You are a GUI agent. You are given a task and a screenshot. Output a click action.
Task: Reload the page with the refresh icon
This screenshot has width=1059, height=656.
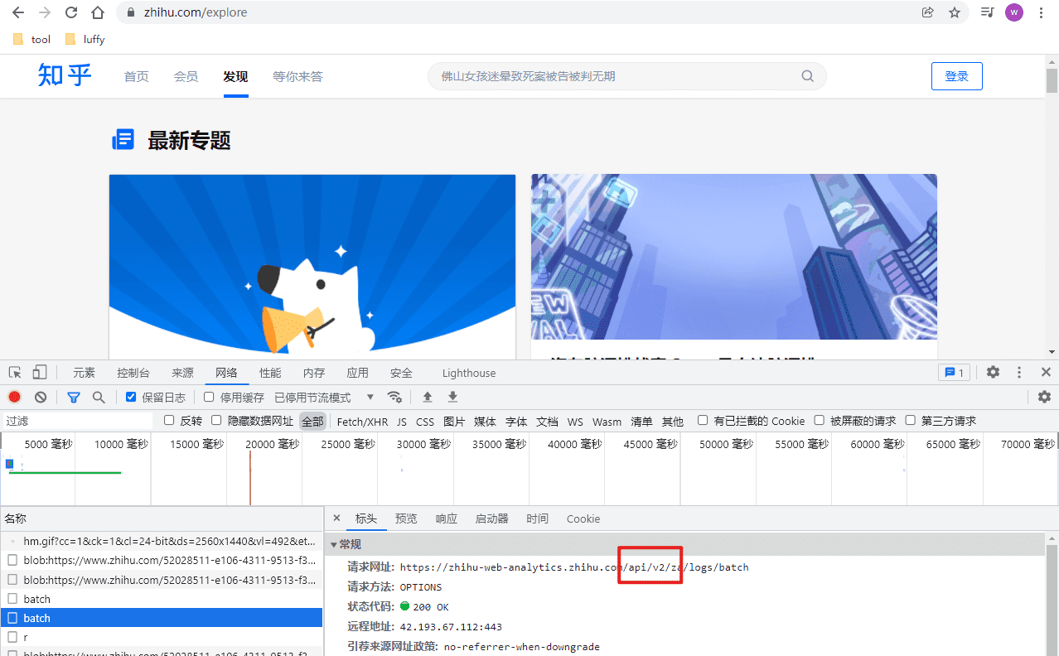[x=71, y=12]
